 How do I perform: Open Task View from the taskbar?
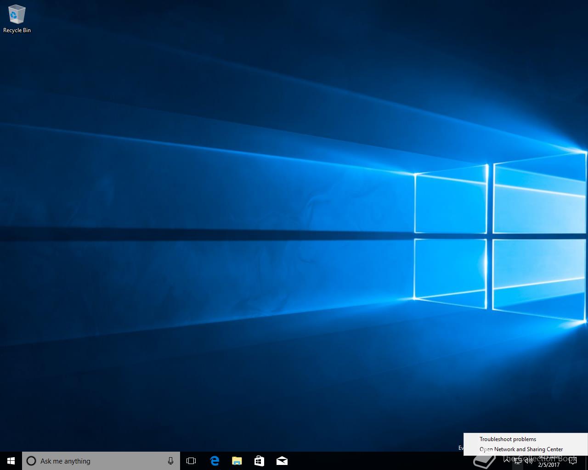[191, 461]
